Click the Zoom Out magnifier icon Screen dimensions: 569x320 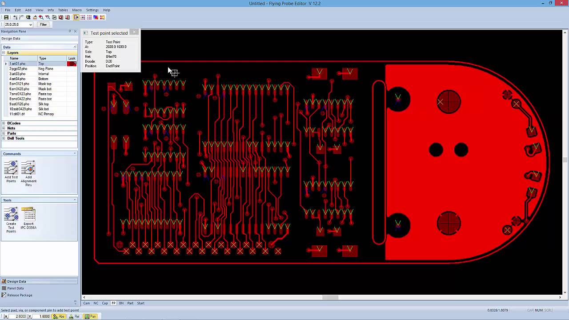tap(48, 17)
